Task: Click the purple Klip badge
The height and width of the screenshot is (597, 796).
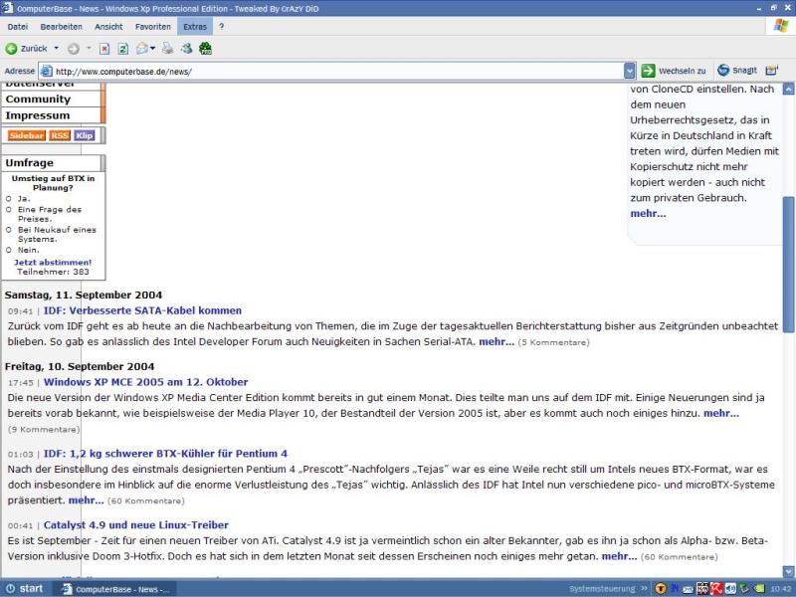Action: click(85, 135)
